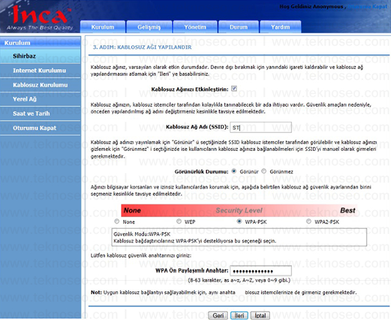The height and width of the screenshot is (320, 391).
Task: Click the WPA Ön Paylaşımlı Anahtar field
Action: [261, 271]
